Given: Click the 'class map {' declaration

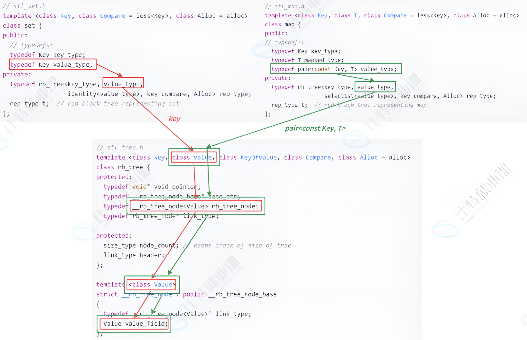Looking at the screenshot, I should click(x=282, y=25).
